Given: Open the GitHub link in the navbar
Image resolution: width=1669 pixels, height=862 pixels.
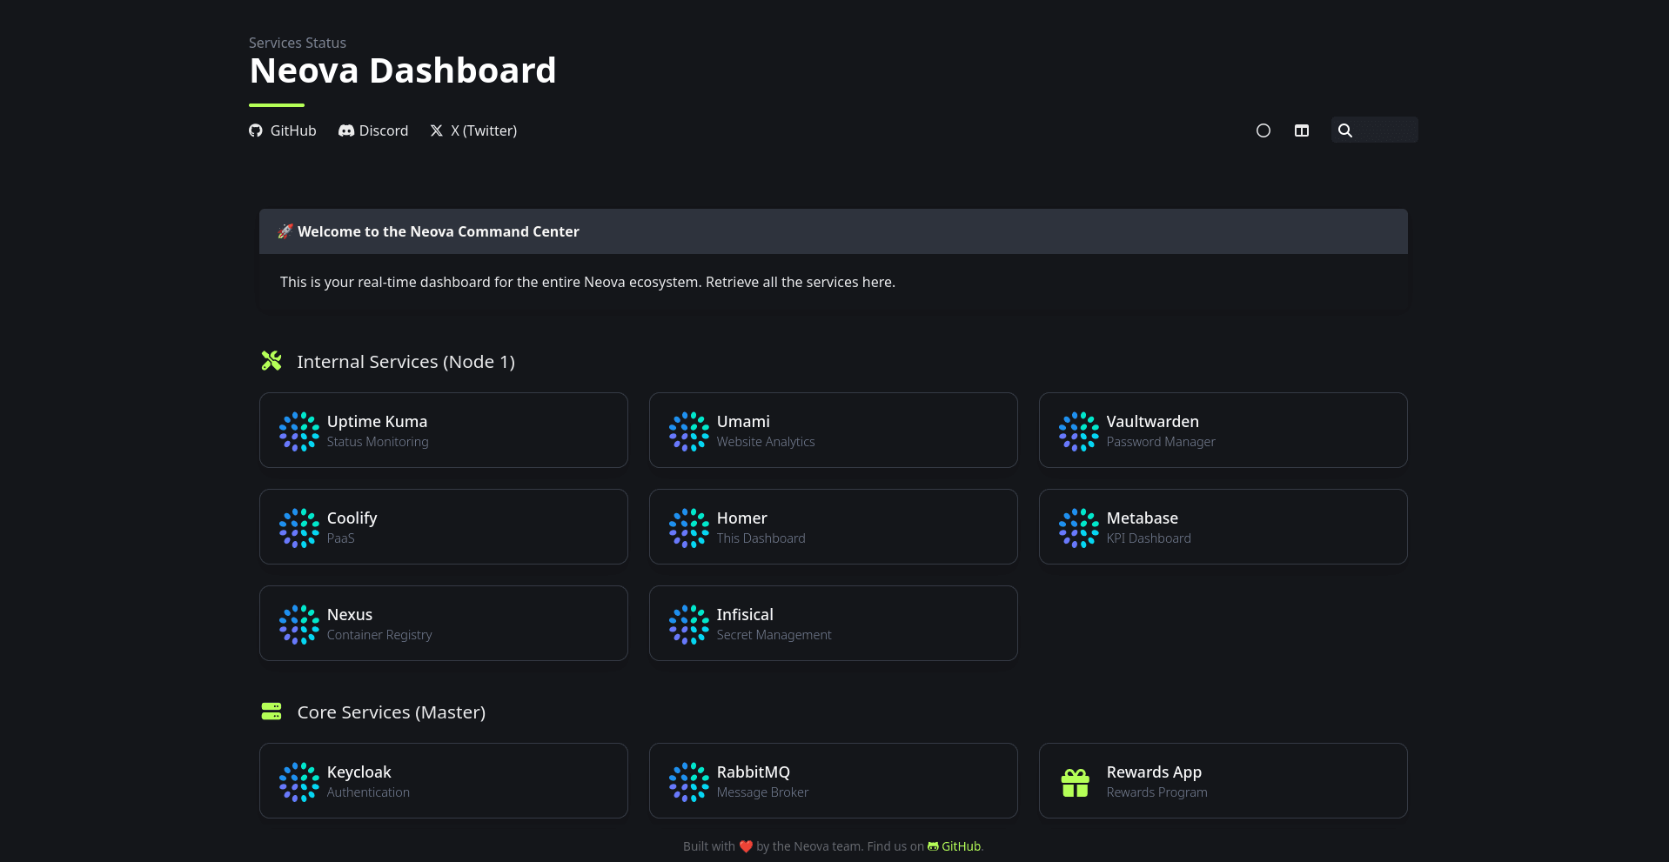Looking at the screenshot, I should pyautogui.click(x=283, y=130).
